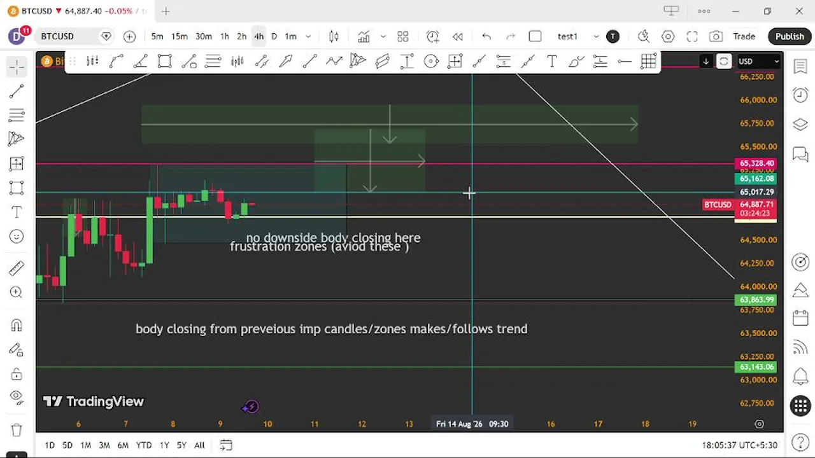The height and width of the screenshot is (458, 815).
Task: Open the watchlist panel in right sidebar
Action: point(800,66)
